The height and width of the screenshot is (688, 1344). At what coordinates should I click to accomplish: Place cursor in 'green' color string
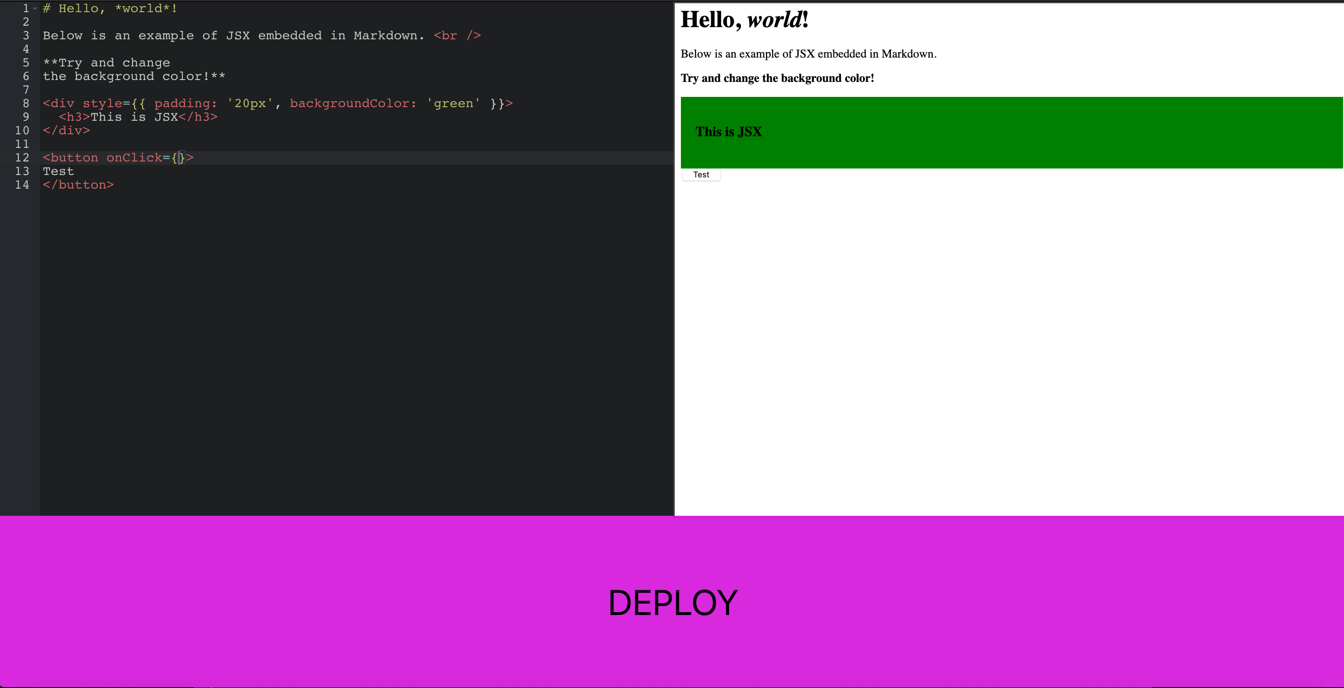coord(453,103)
